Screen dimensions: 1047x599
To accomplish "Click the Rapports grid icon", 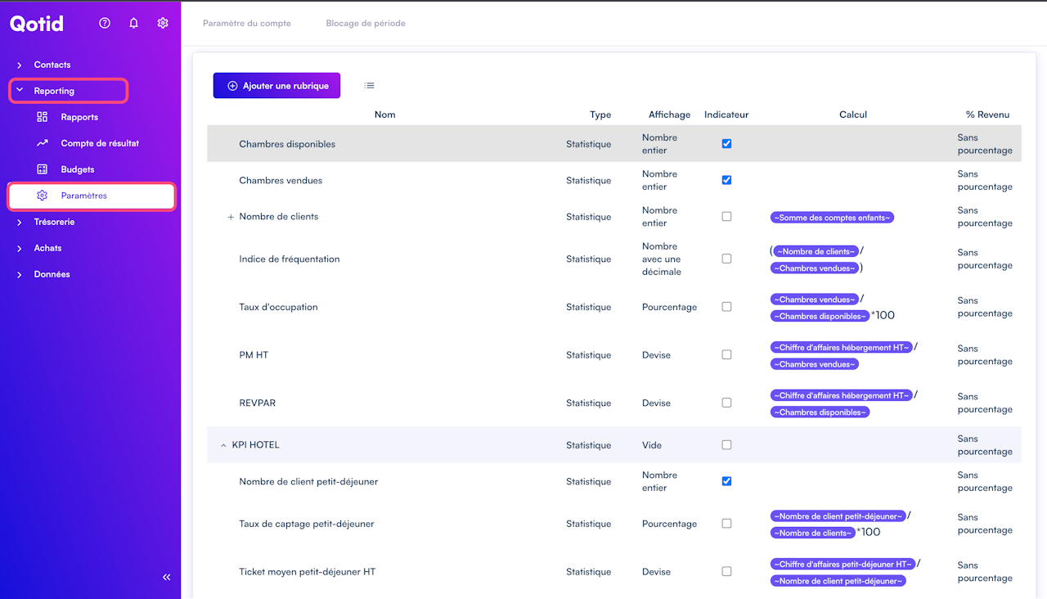I will (43, 117).
